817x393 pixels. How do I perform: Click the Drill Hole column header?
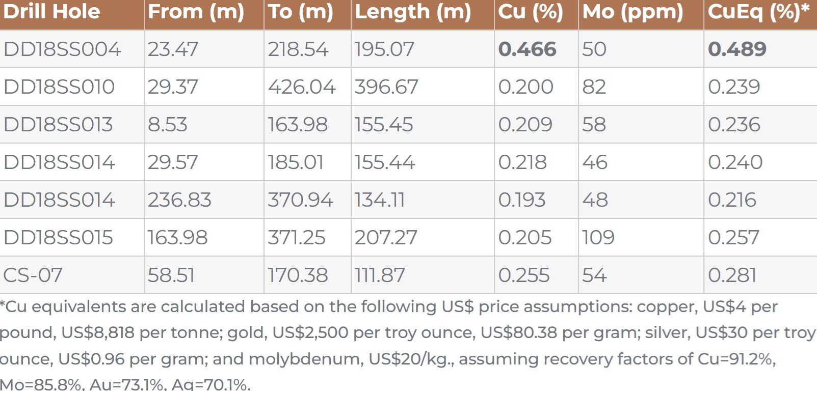tap(51, 12)
